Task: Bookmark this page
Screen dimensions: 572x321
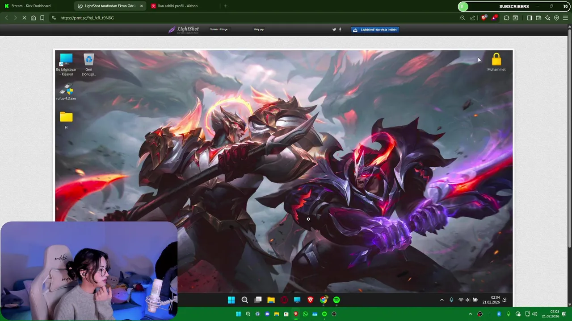Action: click(42, 18)
